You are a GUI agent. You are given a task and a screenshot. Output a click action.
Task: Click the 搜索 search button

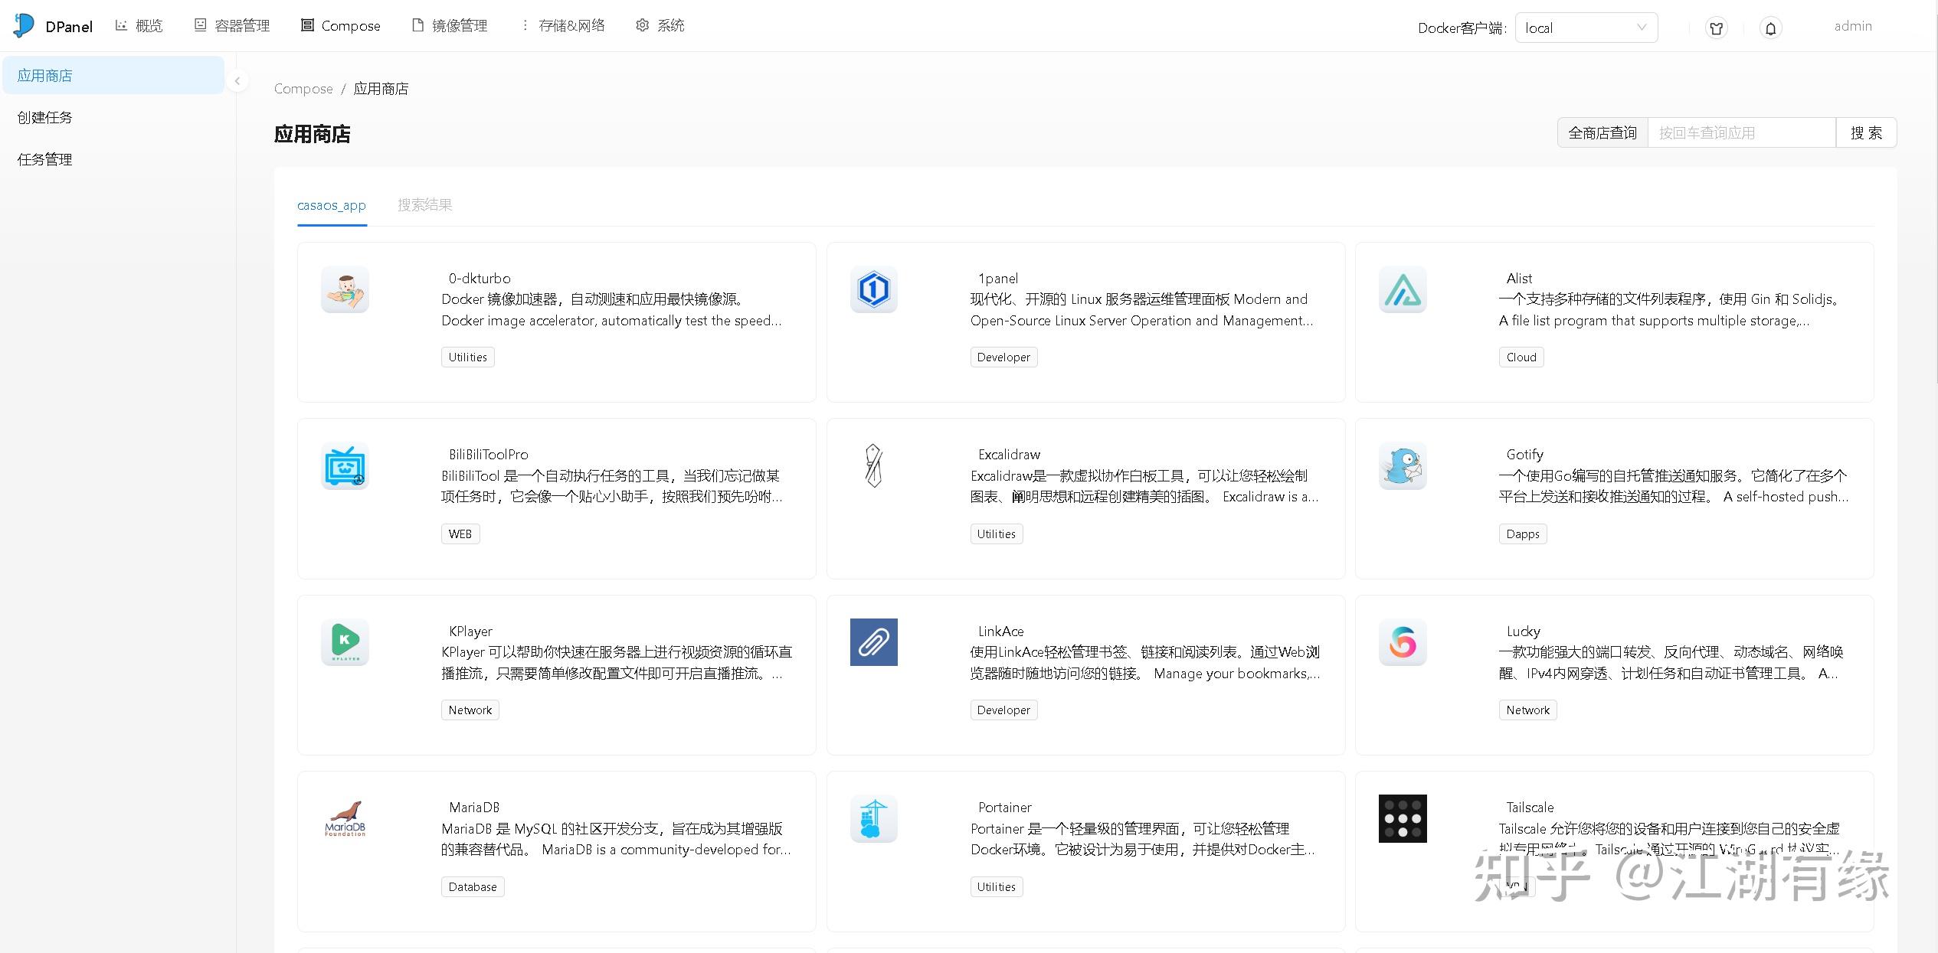tap(1867, 132)
